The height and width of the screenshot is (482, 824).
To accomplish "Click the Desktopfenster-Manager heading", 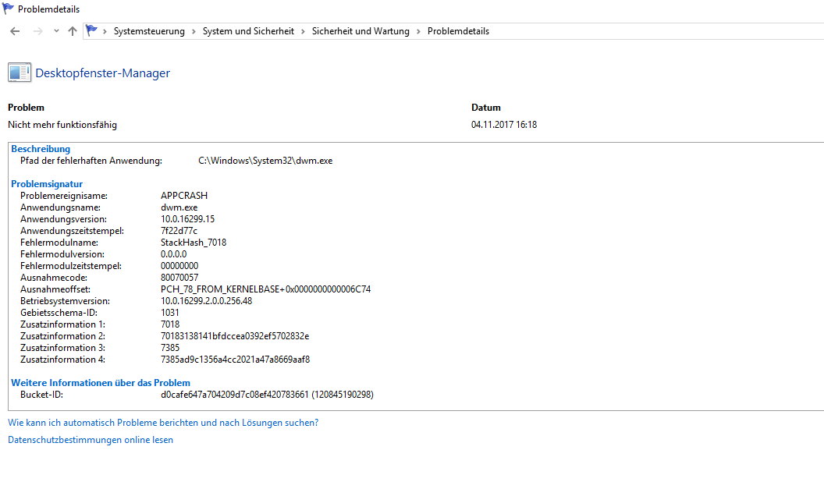I will coord(102,73).
